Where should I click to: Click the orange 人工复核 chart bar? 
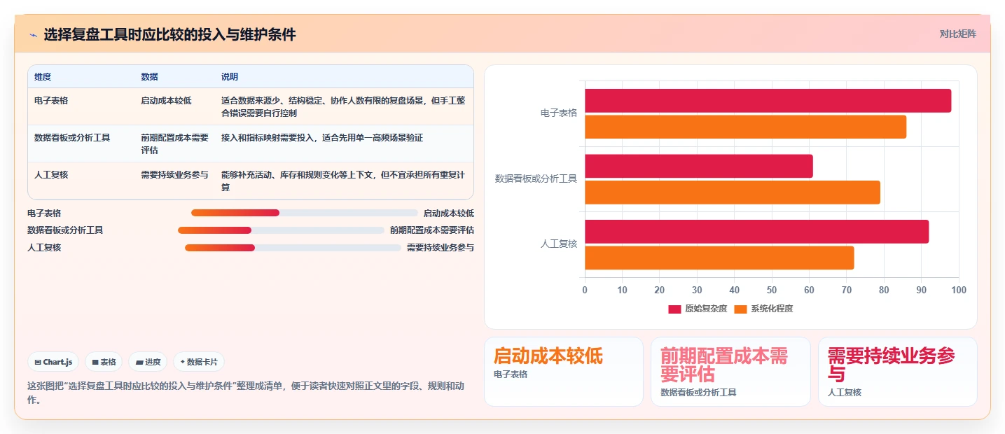point(719,258)
